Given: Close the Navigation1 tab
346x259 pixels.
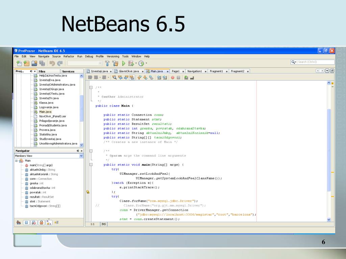Looking at the screenshot, I should point(205,71).
